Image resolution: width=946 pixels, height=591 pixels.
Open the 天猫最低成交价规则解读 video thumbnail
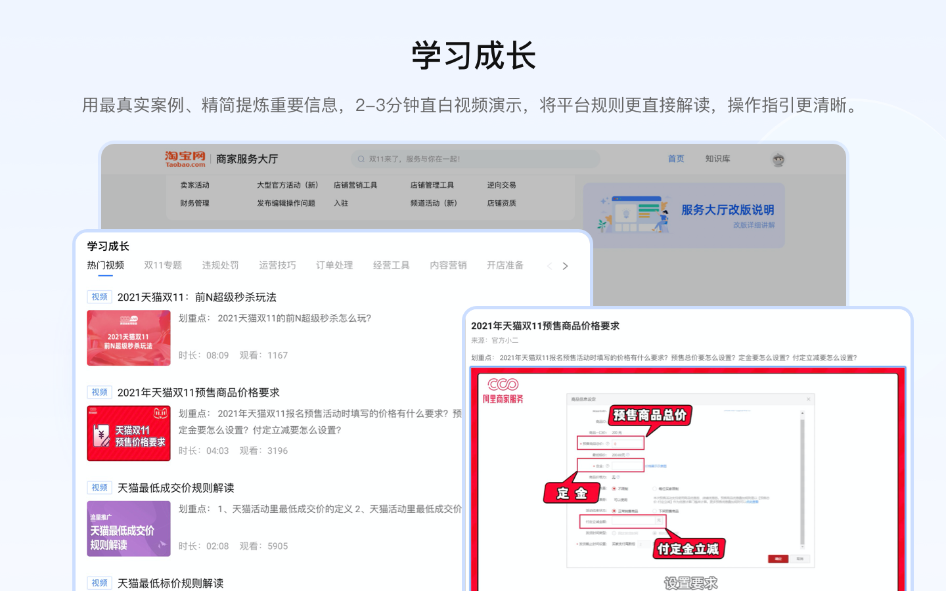129,529
